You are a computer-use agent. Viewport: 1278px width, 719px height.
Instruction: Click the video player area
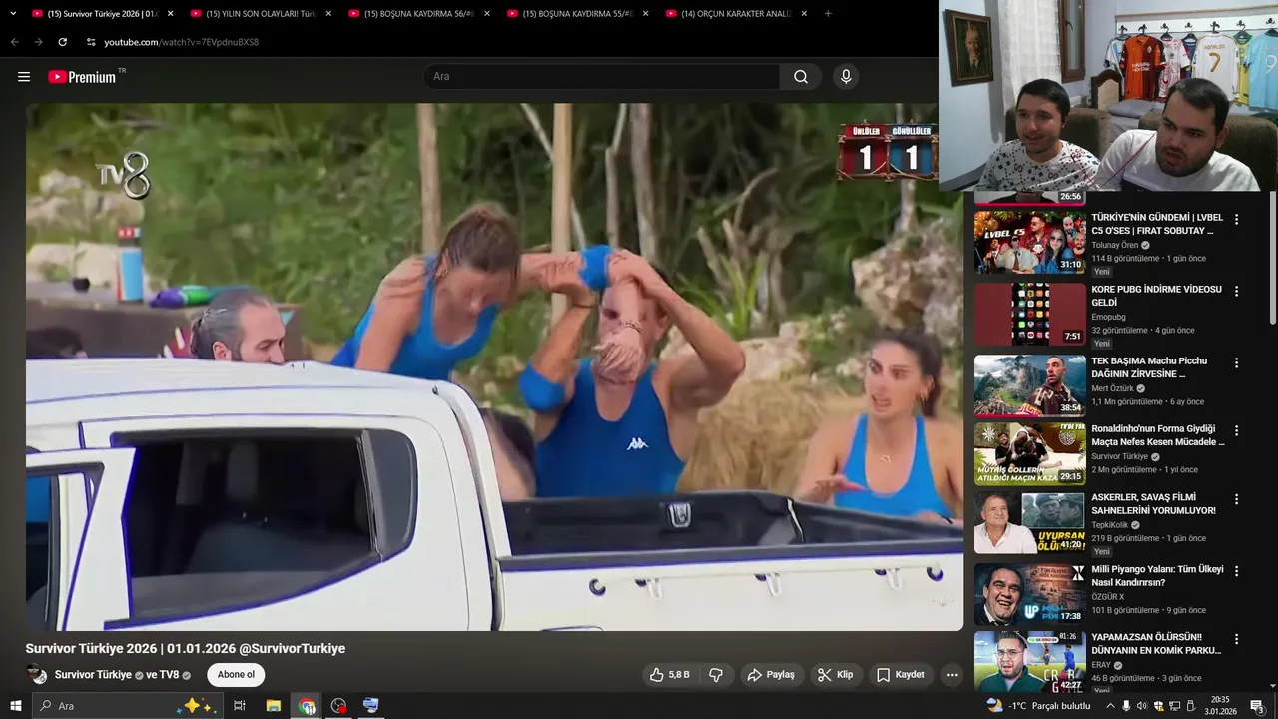point(494,366)
